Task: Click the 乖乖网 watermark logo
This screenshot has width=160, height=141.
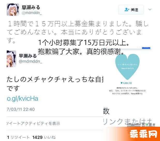Action: click(143, 134)
